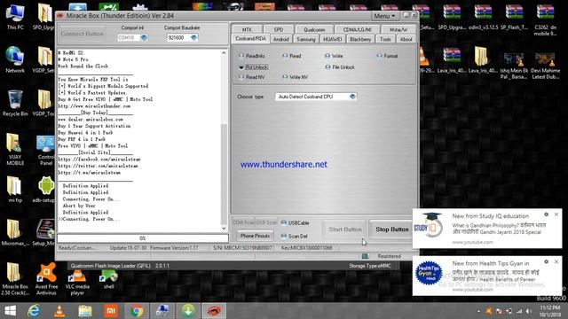Open the Ishq Mein Ek Pal video
Image resolution: width=568 pixels, height=319 pixels.
[x=514, y=65]
